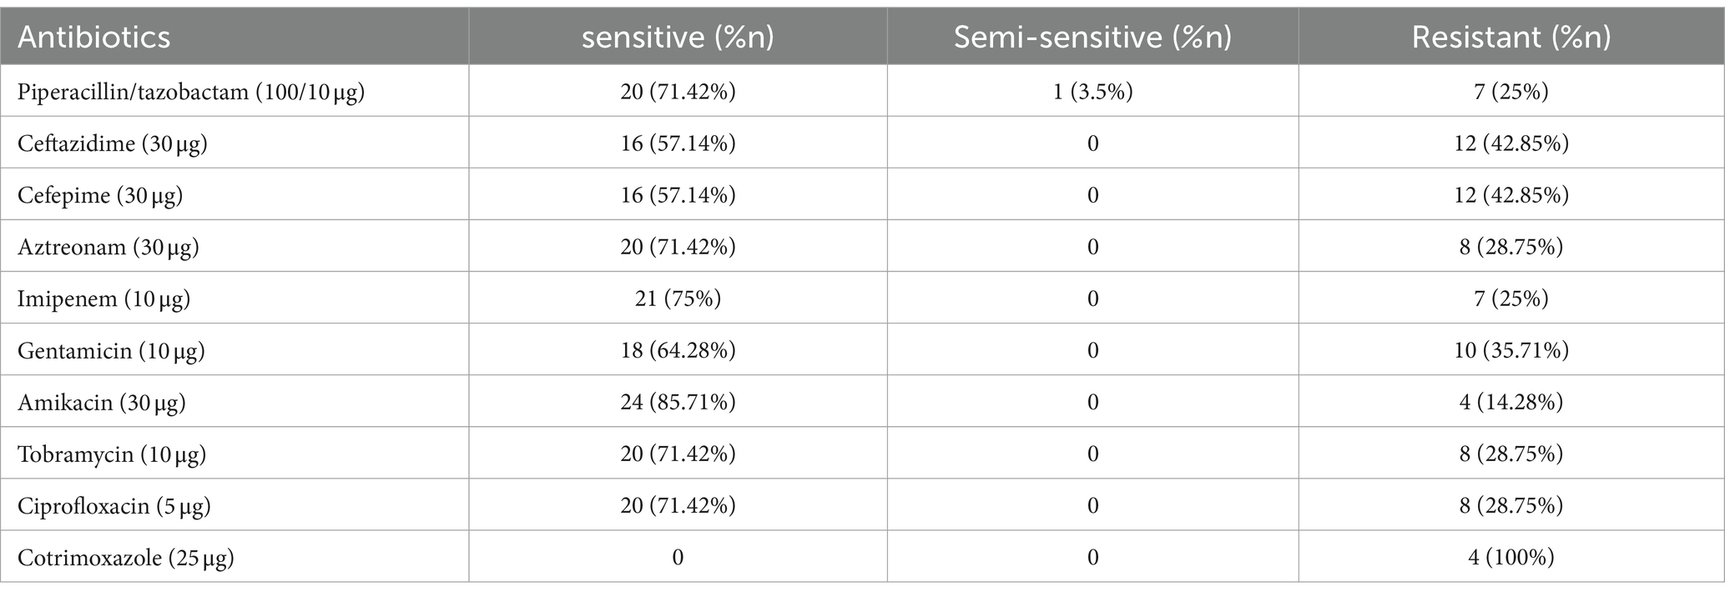Select the Gentamicin (10 µg) cell
Image resolution: width=1725 pixels, height=597 pixels.
point(111,350)
